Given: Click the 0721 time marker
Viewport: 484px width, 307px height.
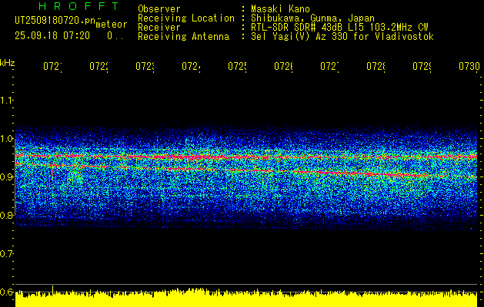Looking at the screenshot, I should pyautogui.click(x=52, y=67).
